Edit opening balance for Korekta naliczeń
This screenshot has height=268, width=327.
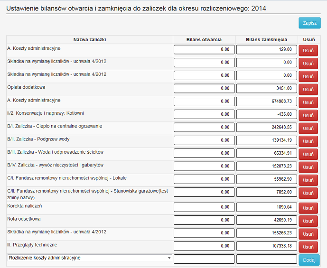(204, 207)
